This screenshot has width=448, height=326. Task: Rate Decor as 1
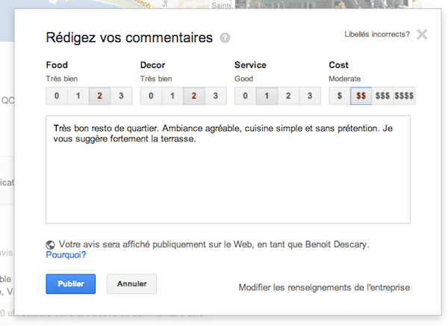(172, 96)
